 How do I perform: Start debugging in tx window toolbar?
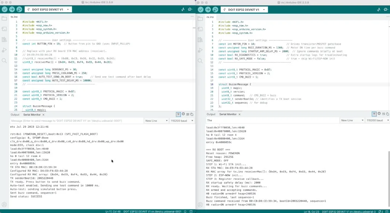tap(19, 10)
